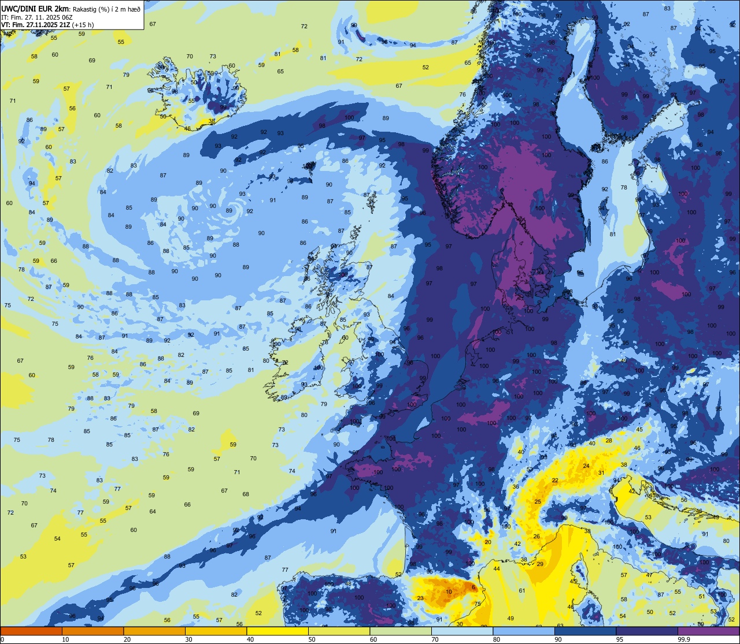Click the "95" label under the legend bar

click(620, 639)
